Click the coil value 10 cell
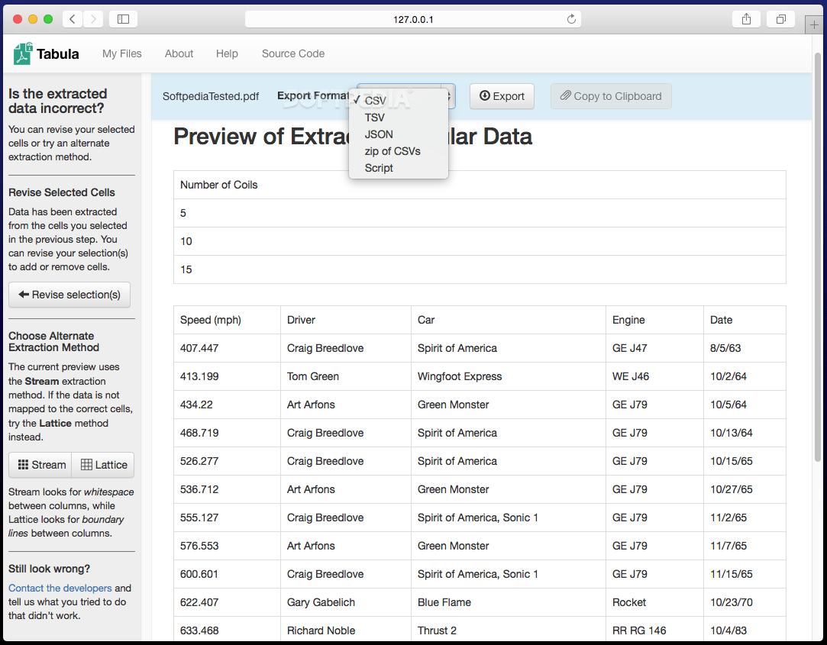The height and width of the screenshot is (645, 827). (x=480, y=241)
